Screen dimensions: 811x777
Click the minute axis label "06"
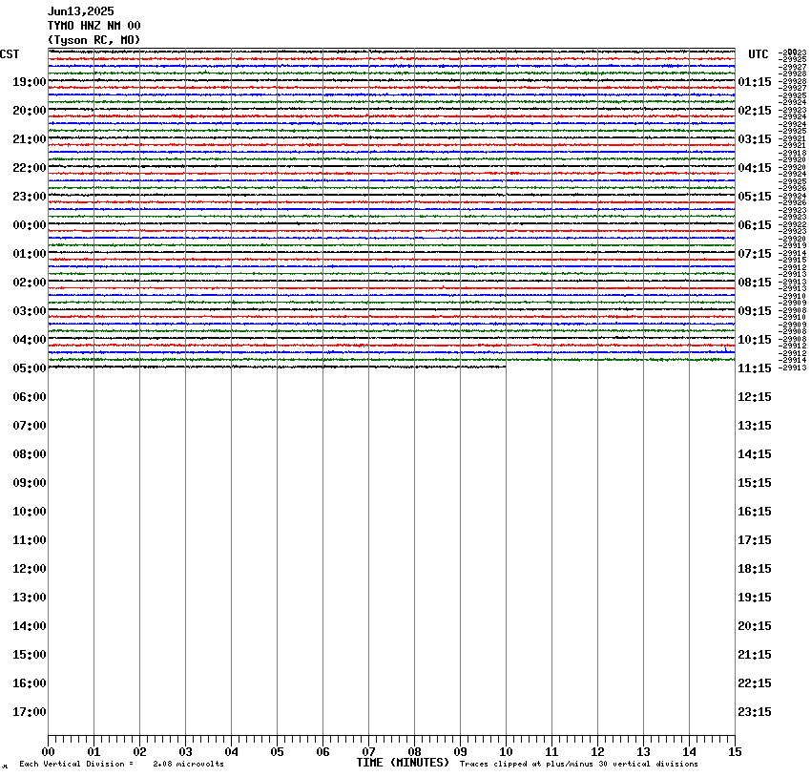[x=322, y=751]
